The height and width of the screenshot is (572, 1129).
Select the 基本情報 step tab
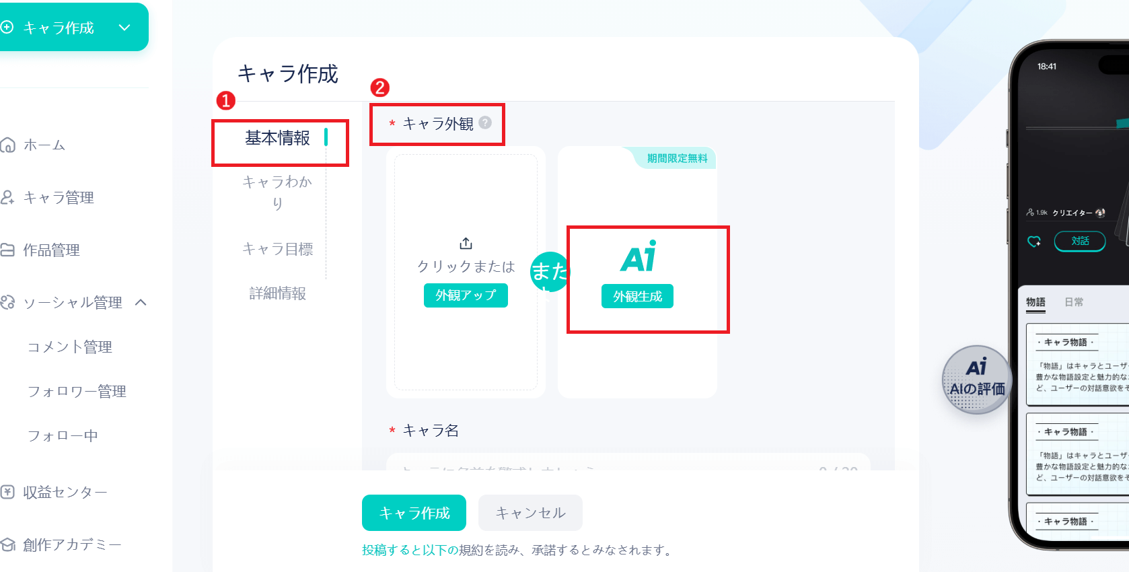277,138
